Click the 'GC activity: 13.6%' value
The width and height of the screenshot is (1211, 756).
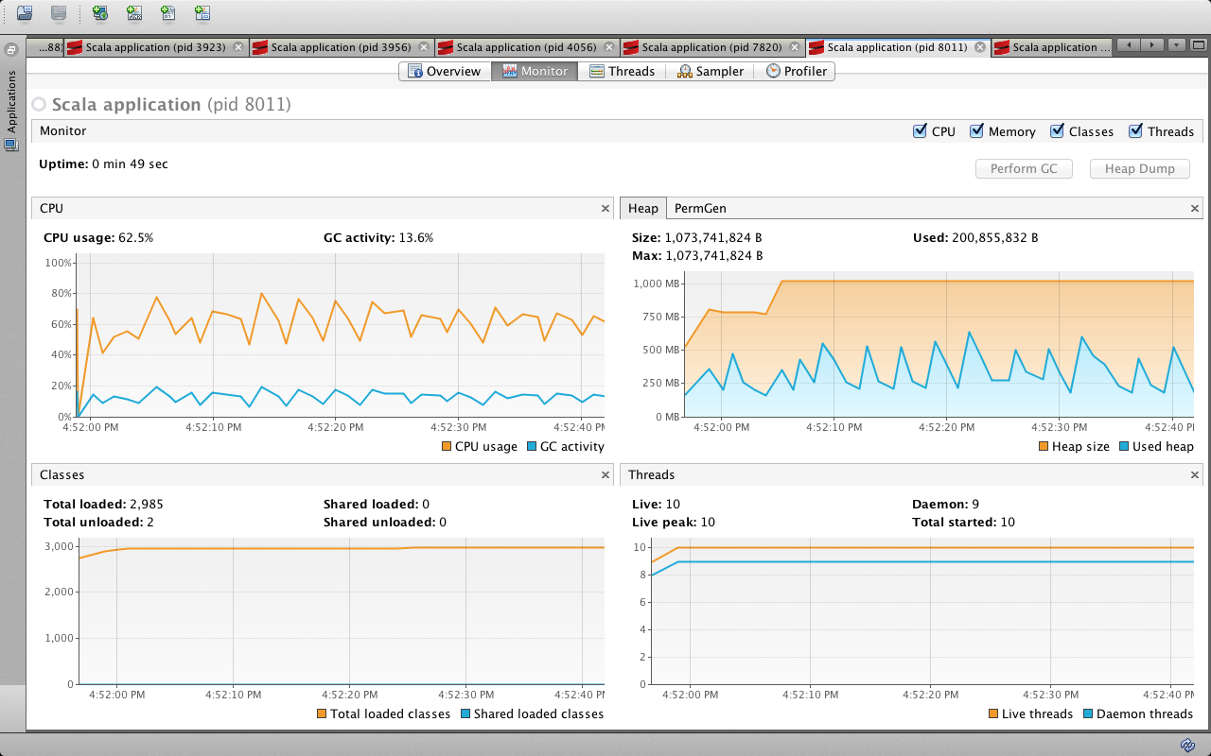point(378,238)
